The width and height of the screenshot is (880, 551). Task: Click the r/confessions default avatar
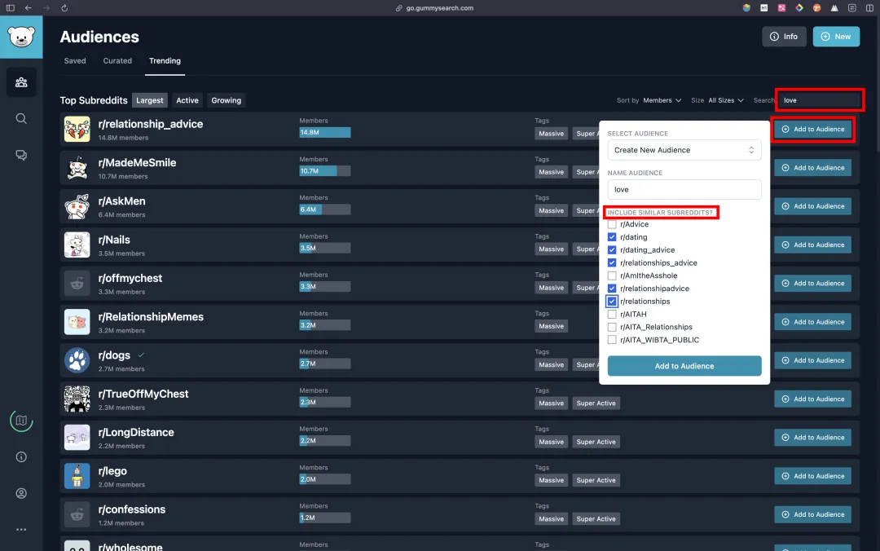click(x=77, y=514)
